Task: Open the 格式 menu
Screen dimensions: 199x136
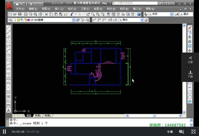Action: click(72, 9)
